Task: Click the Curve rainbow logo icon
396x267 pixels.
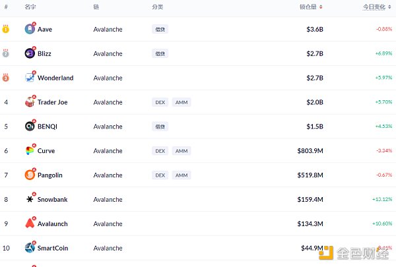Action: tap(30, 151)
